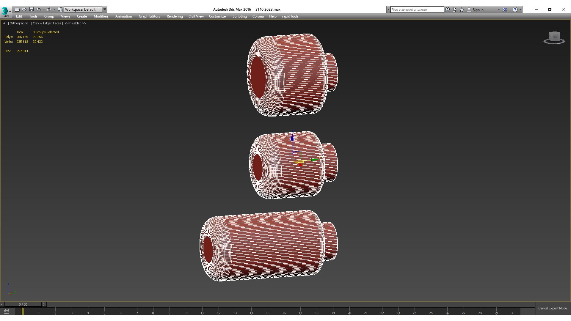
Task: Open Autodesk Exchange Apps X icon
Action: click(x=505, y=10)
